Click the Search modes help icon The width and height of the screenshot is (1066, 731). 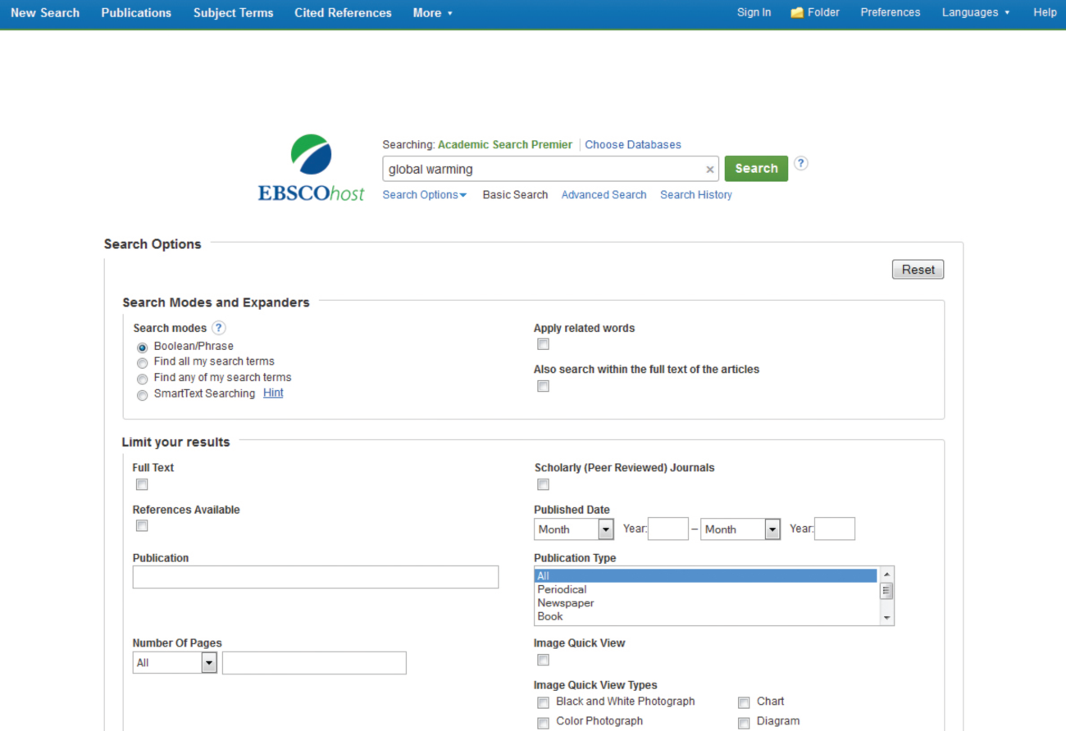click(x=219, y=328)
